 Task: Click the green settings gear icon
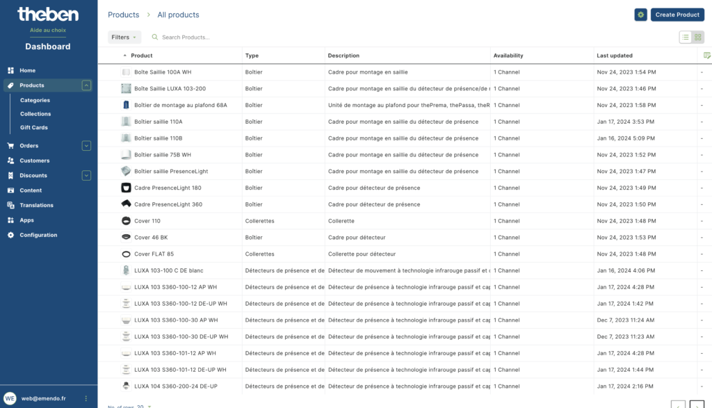click(x=640, y=15)
